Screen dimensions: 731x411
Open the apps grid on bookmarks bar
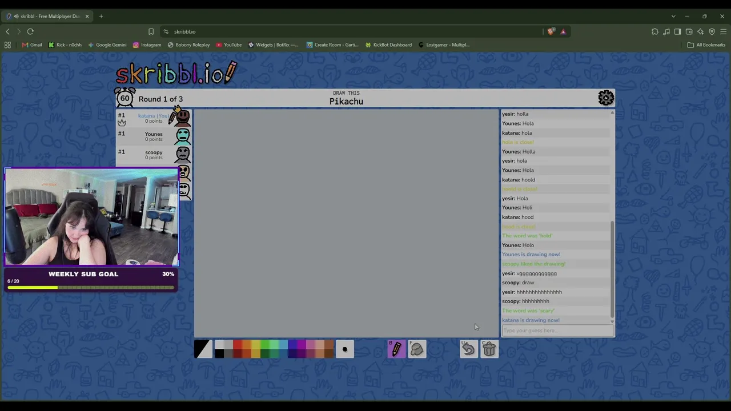point(7,45)
